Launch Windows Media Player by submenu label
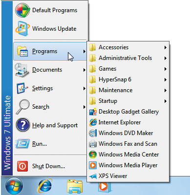Image resolution: width=190 pixels, height=195 pixels. pos(128,165)
